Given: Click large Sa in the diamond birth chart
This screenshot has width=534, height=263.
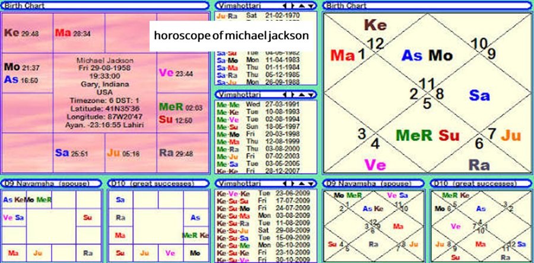Looking at the screenshot, I should (479, 95).
